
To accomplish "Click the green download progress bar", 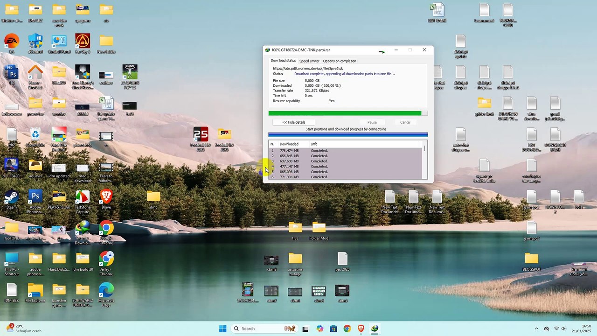I will tap(348, 113).
